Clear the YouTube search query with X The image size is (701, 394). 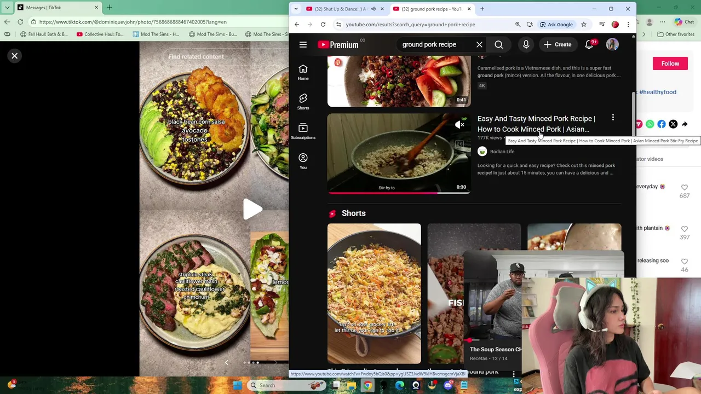479,45
